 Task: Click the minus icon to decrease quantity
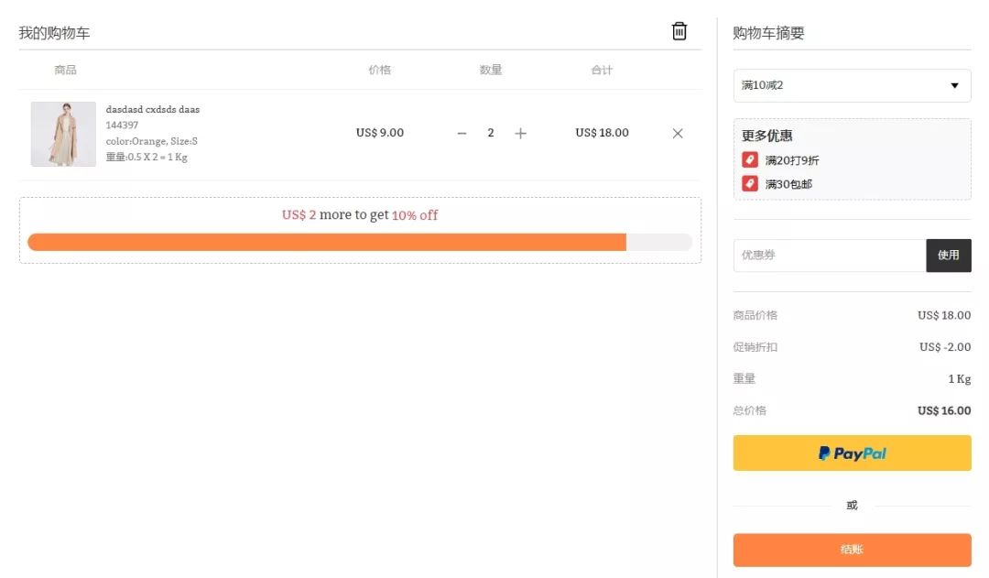(462, 133)
